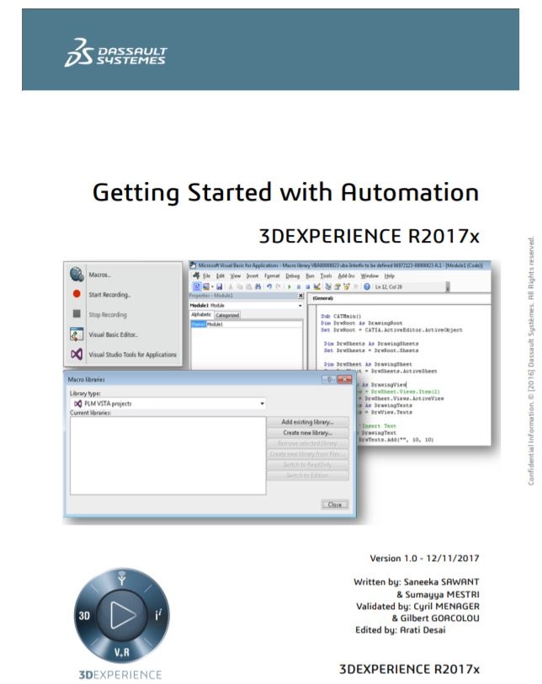The height and width of the screenshot is (684, 542).
Task: Click inside the Current libraries list box
Action: (168, 456)
